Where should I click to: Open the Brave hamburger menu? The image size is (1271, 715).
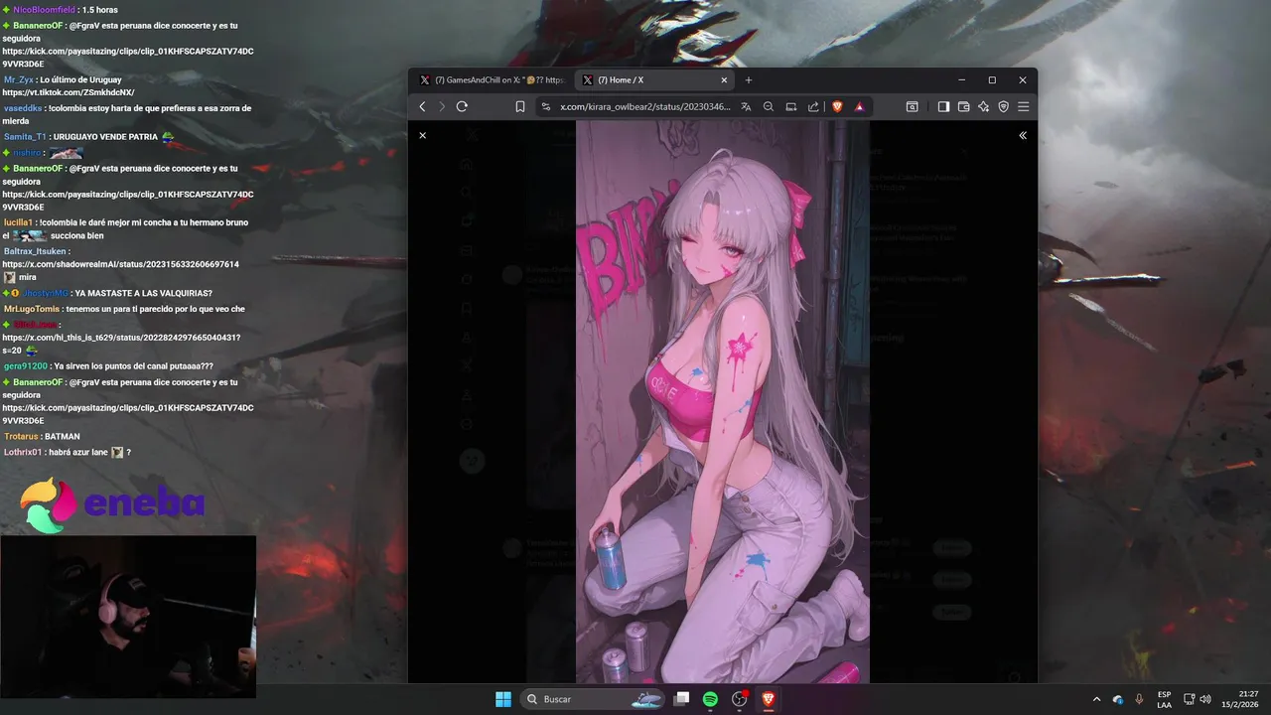coord(1023,106)
